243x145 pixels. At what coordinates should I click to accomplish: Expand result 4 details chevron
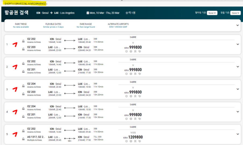coord(238,112)
